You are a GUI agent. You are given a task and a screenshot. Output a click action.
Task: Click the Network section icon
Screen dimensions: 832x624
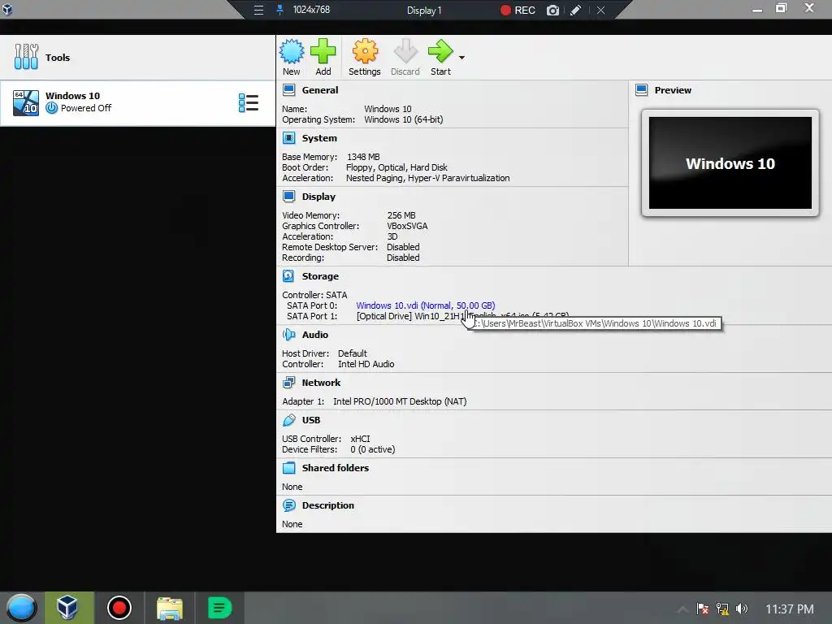click(288, 383)
